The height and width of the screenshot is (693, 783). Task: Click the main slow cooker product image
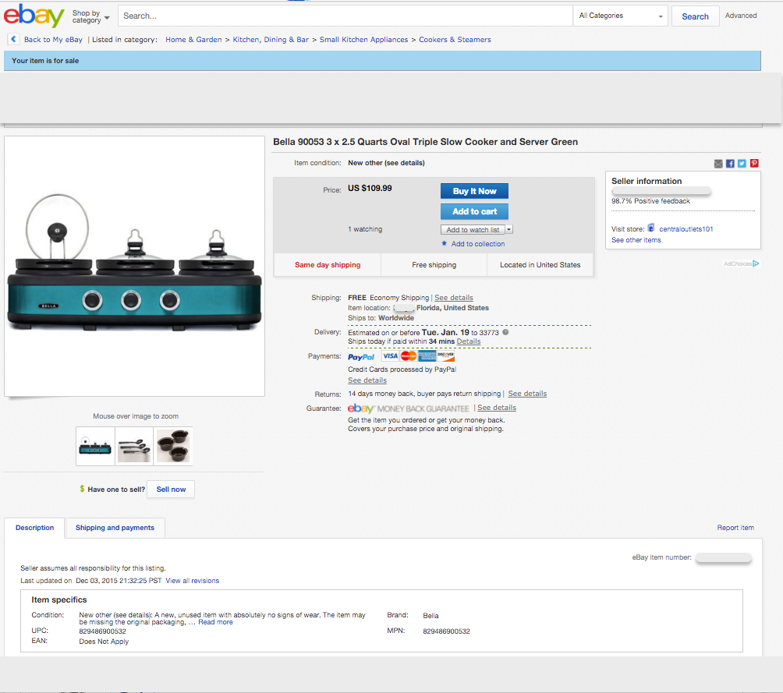click(134, 266)
